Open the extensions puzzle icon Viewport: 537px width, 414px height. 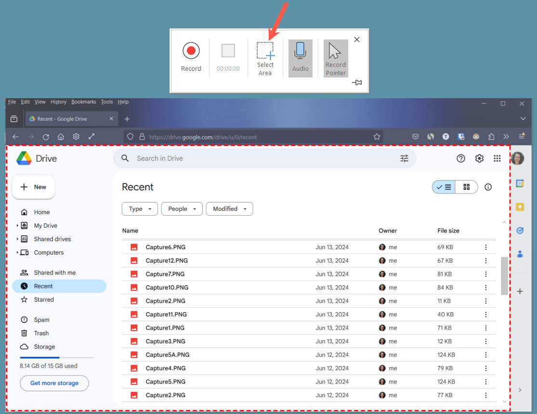[491, 137]
